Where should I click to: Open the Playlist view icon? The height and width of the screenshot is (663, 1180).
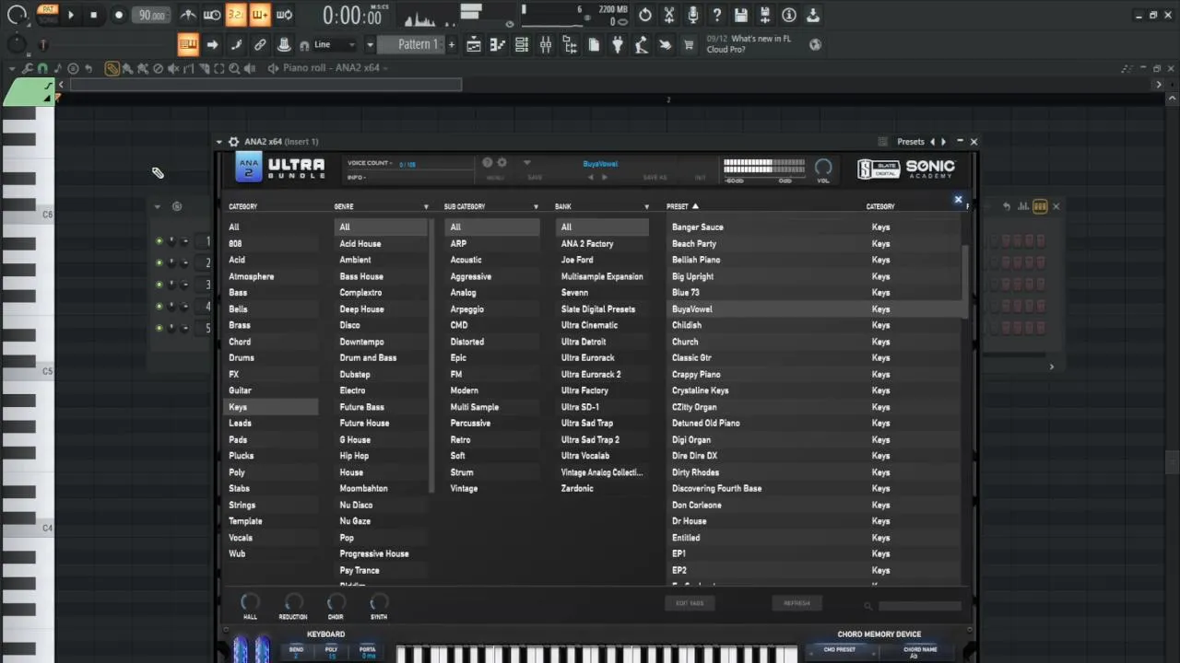click(x=474, y=44)
